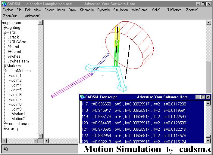Select Motion1 in the tree
This screenshot has width=213, height=155.
click(x=18, y=114)
